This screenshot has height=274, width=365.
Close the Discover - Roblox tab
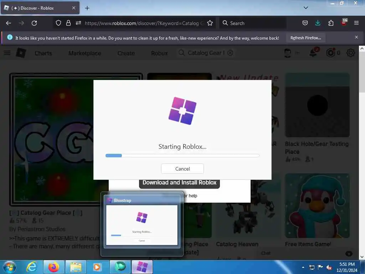point(74,8)
